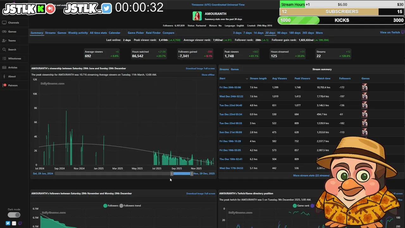Viewport: 405px width, 228px height.
Task: Select Games tab in Stream summary panel
Action: [x=235, y=69]
